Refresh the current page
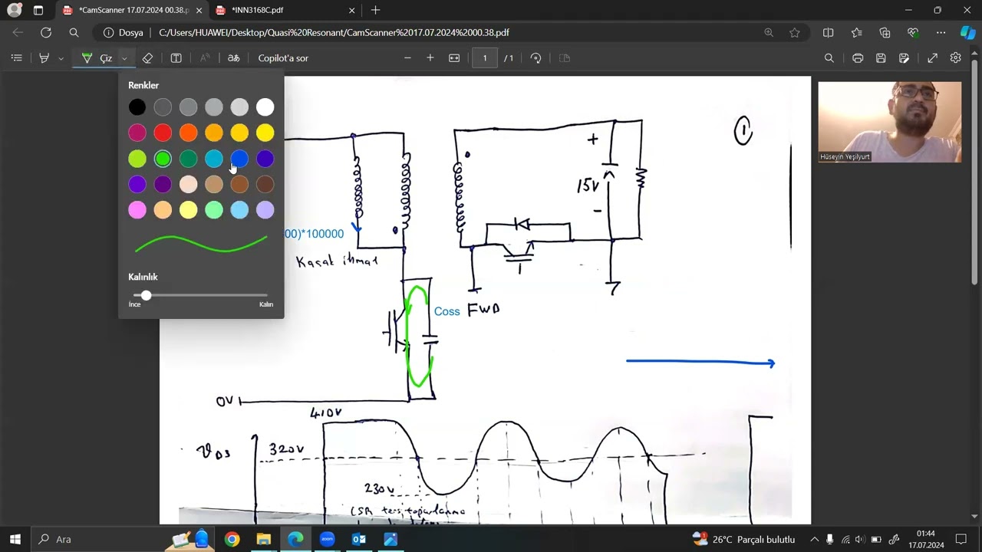Image resolution: width=982 pixels, height=552 pixels. [x=46, y=33]
